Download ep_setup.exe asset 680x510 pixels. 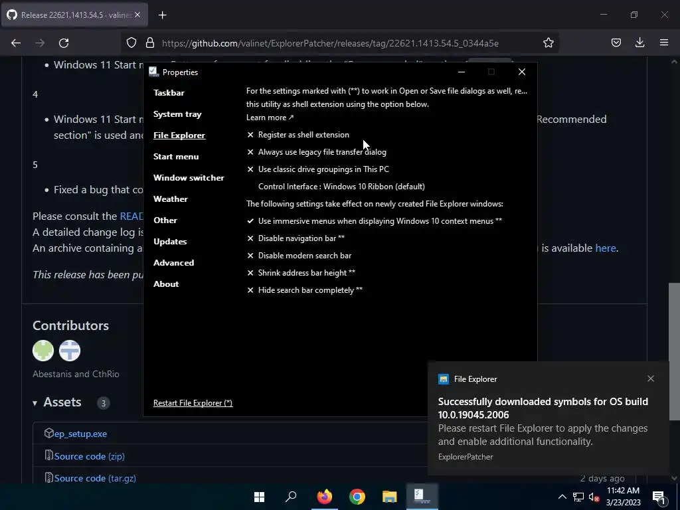pos(80,434)
